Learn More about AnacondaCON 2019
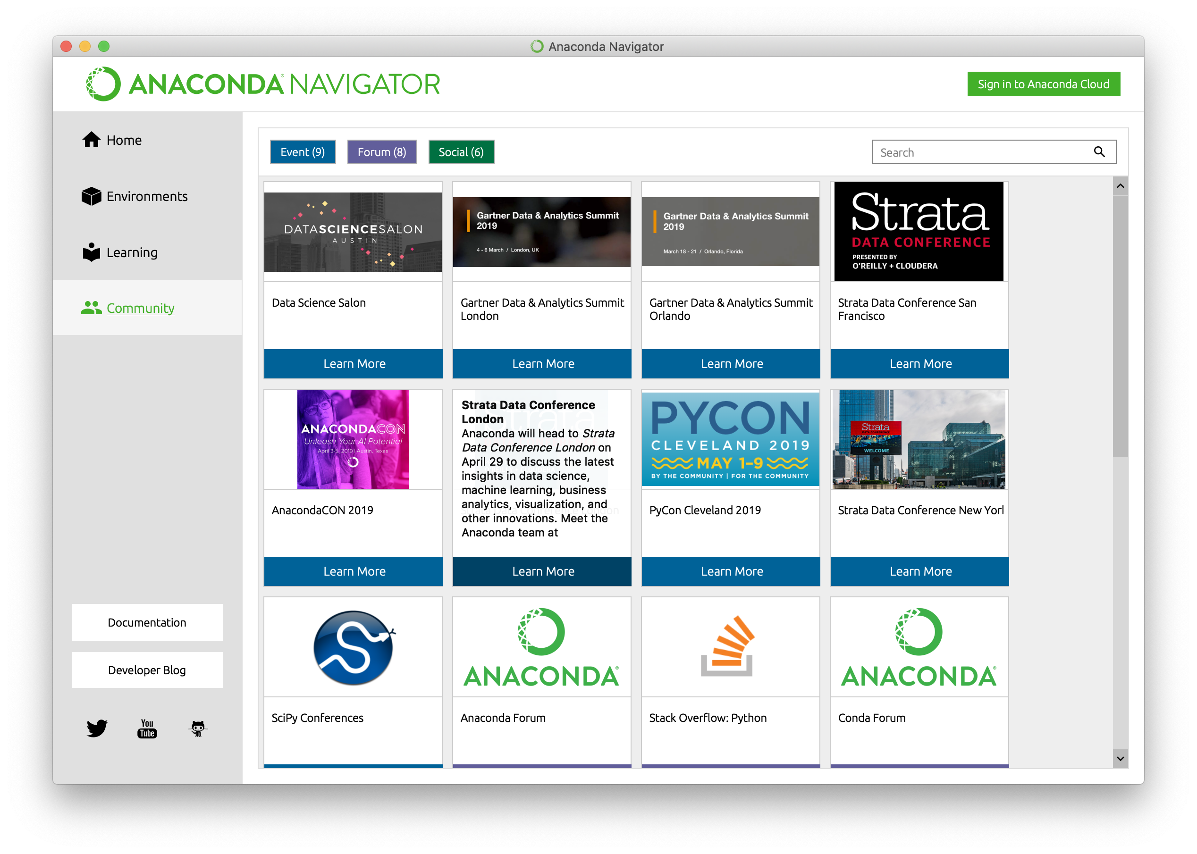This screenshot has width=1197, height=854. tap(354, 571)
